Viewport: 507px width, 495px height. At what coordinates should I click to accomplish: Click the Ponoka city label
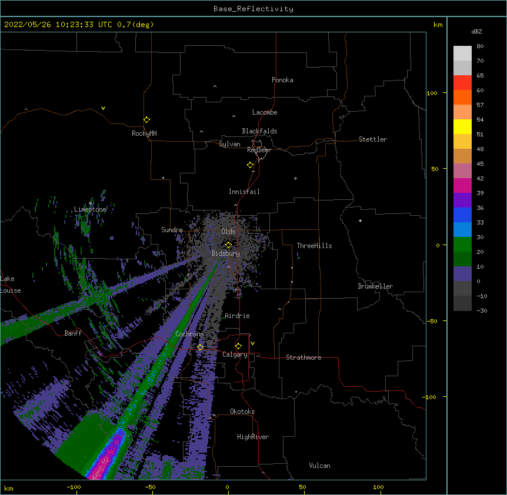point(282,80)
